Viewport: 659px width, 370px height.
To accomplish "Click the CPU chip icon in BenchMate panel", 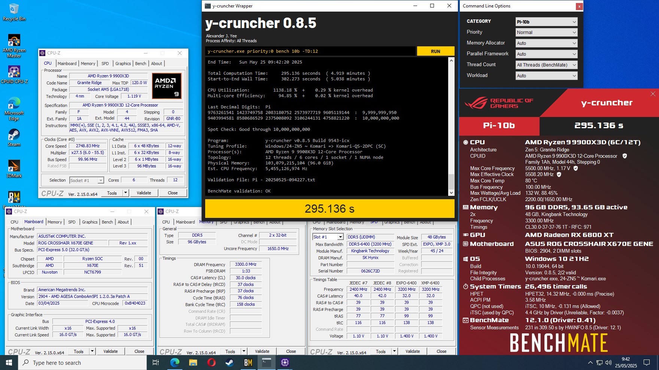I will pos(465,142).
